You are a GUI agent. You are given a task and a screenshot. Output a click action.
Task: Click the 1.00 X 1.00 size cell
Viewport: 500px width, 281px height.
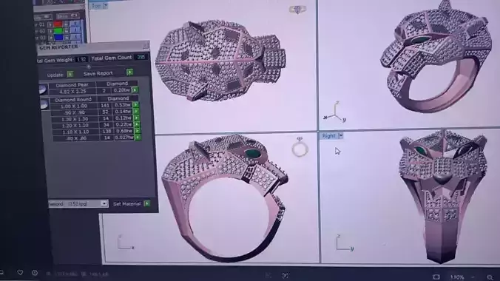pyautogui.click(x=74, y=106)
